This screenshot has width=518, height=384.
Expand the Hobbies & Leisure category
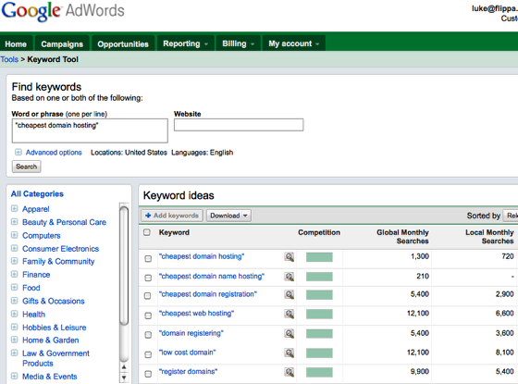(x=14, y=328)
